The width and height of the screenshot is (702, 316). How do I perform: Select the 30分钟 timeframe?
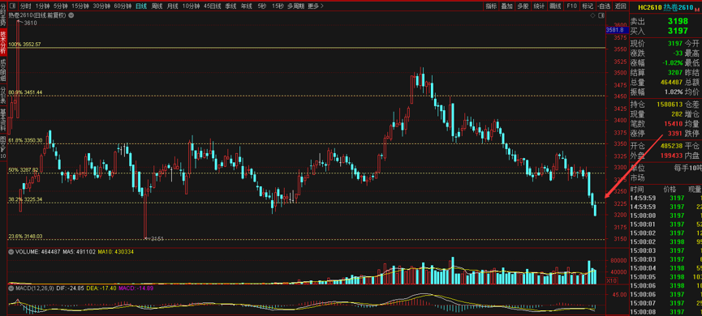(101, 6)
